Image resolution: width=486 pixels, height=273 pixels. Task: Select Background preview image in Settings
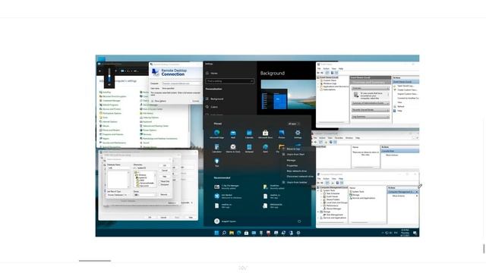coord(289,94)
